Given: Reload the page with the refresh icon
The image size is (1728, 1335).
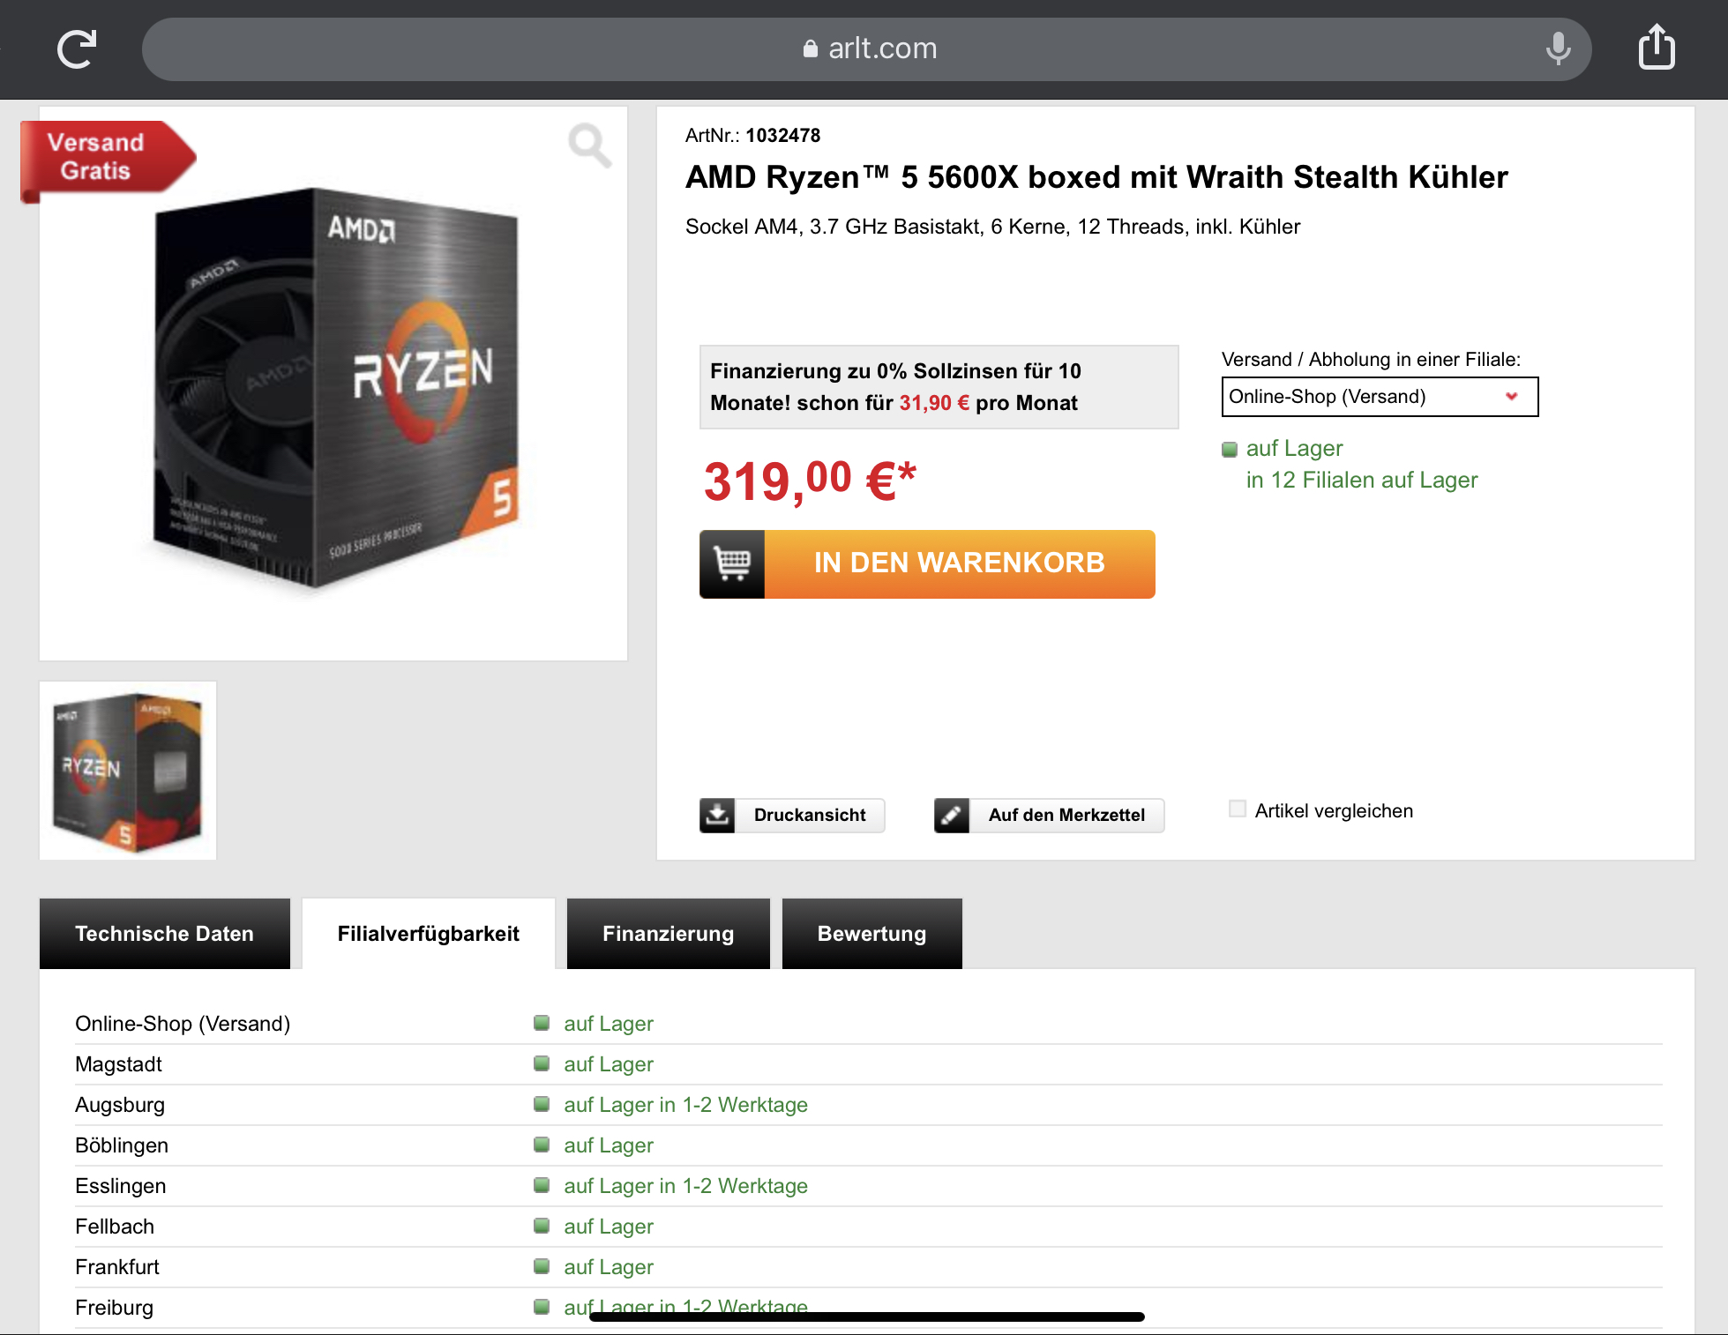Looking at the screenshot, I should (77, 48).
